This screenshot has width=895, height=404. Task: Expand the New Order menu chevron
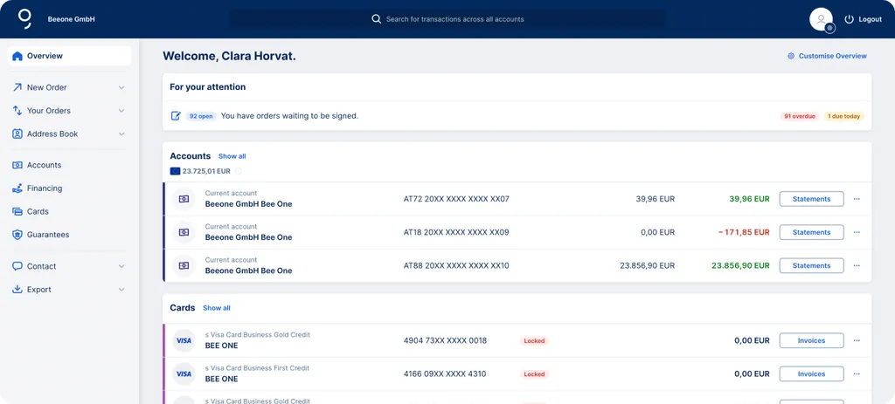tap(121, 87)
